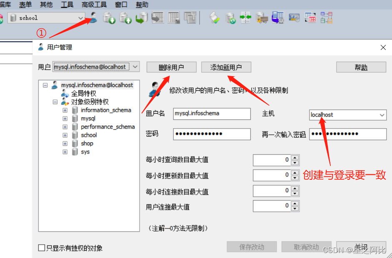Expand the sys database node

click(65, 152)
